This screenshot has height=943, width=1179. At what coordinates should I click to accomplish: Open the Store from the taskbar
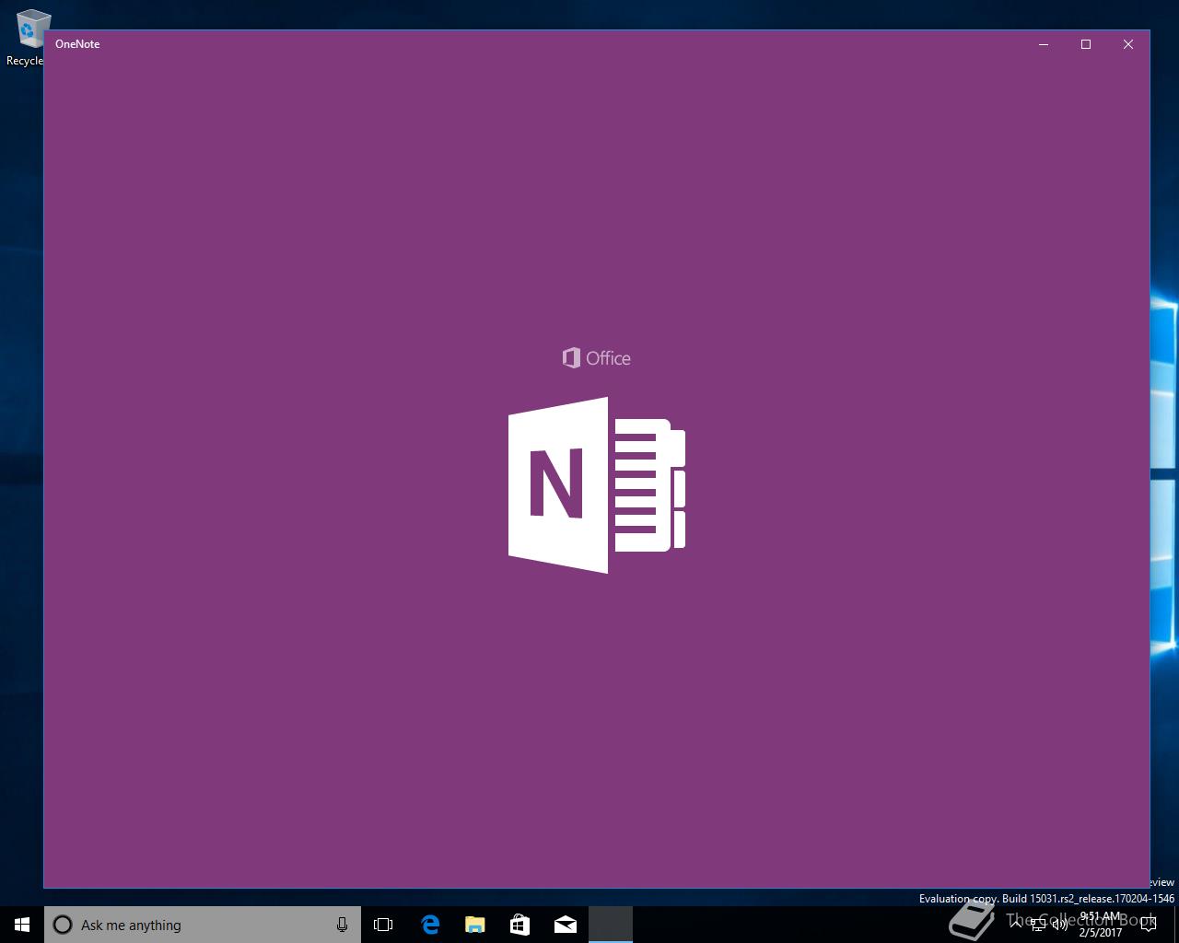pos(519,925)
